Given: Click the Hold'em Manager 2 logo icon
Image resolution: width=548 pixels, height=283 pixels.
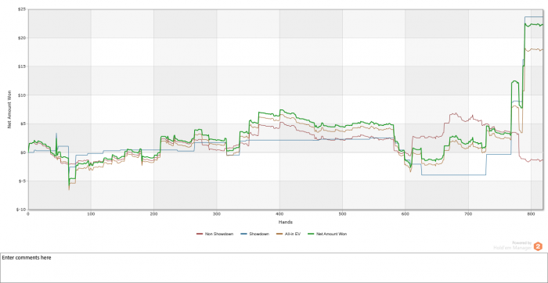Looking at the screenshot, I should pos(538,246).
